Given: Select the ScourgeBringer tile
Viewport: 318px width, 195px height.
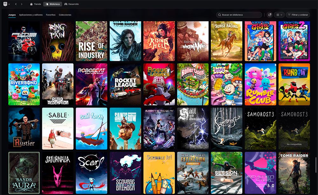Looking at the screenshot, I should [x=125, y=173].
